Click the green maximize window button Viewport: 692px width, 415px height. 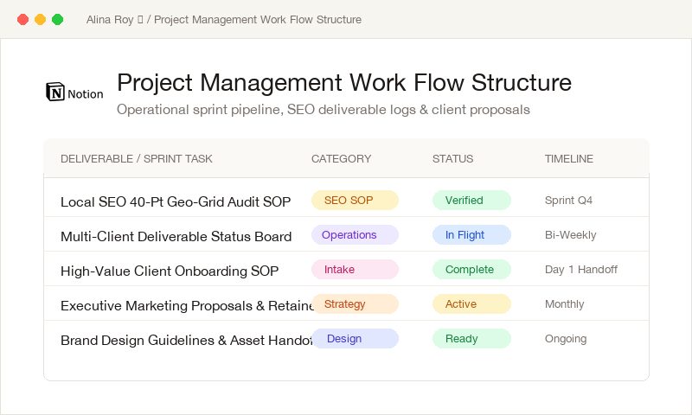tap(57, 19)
